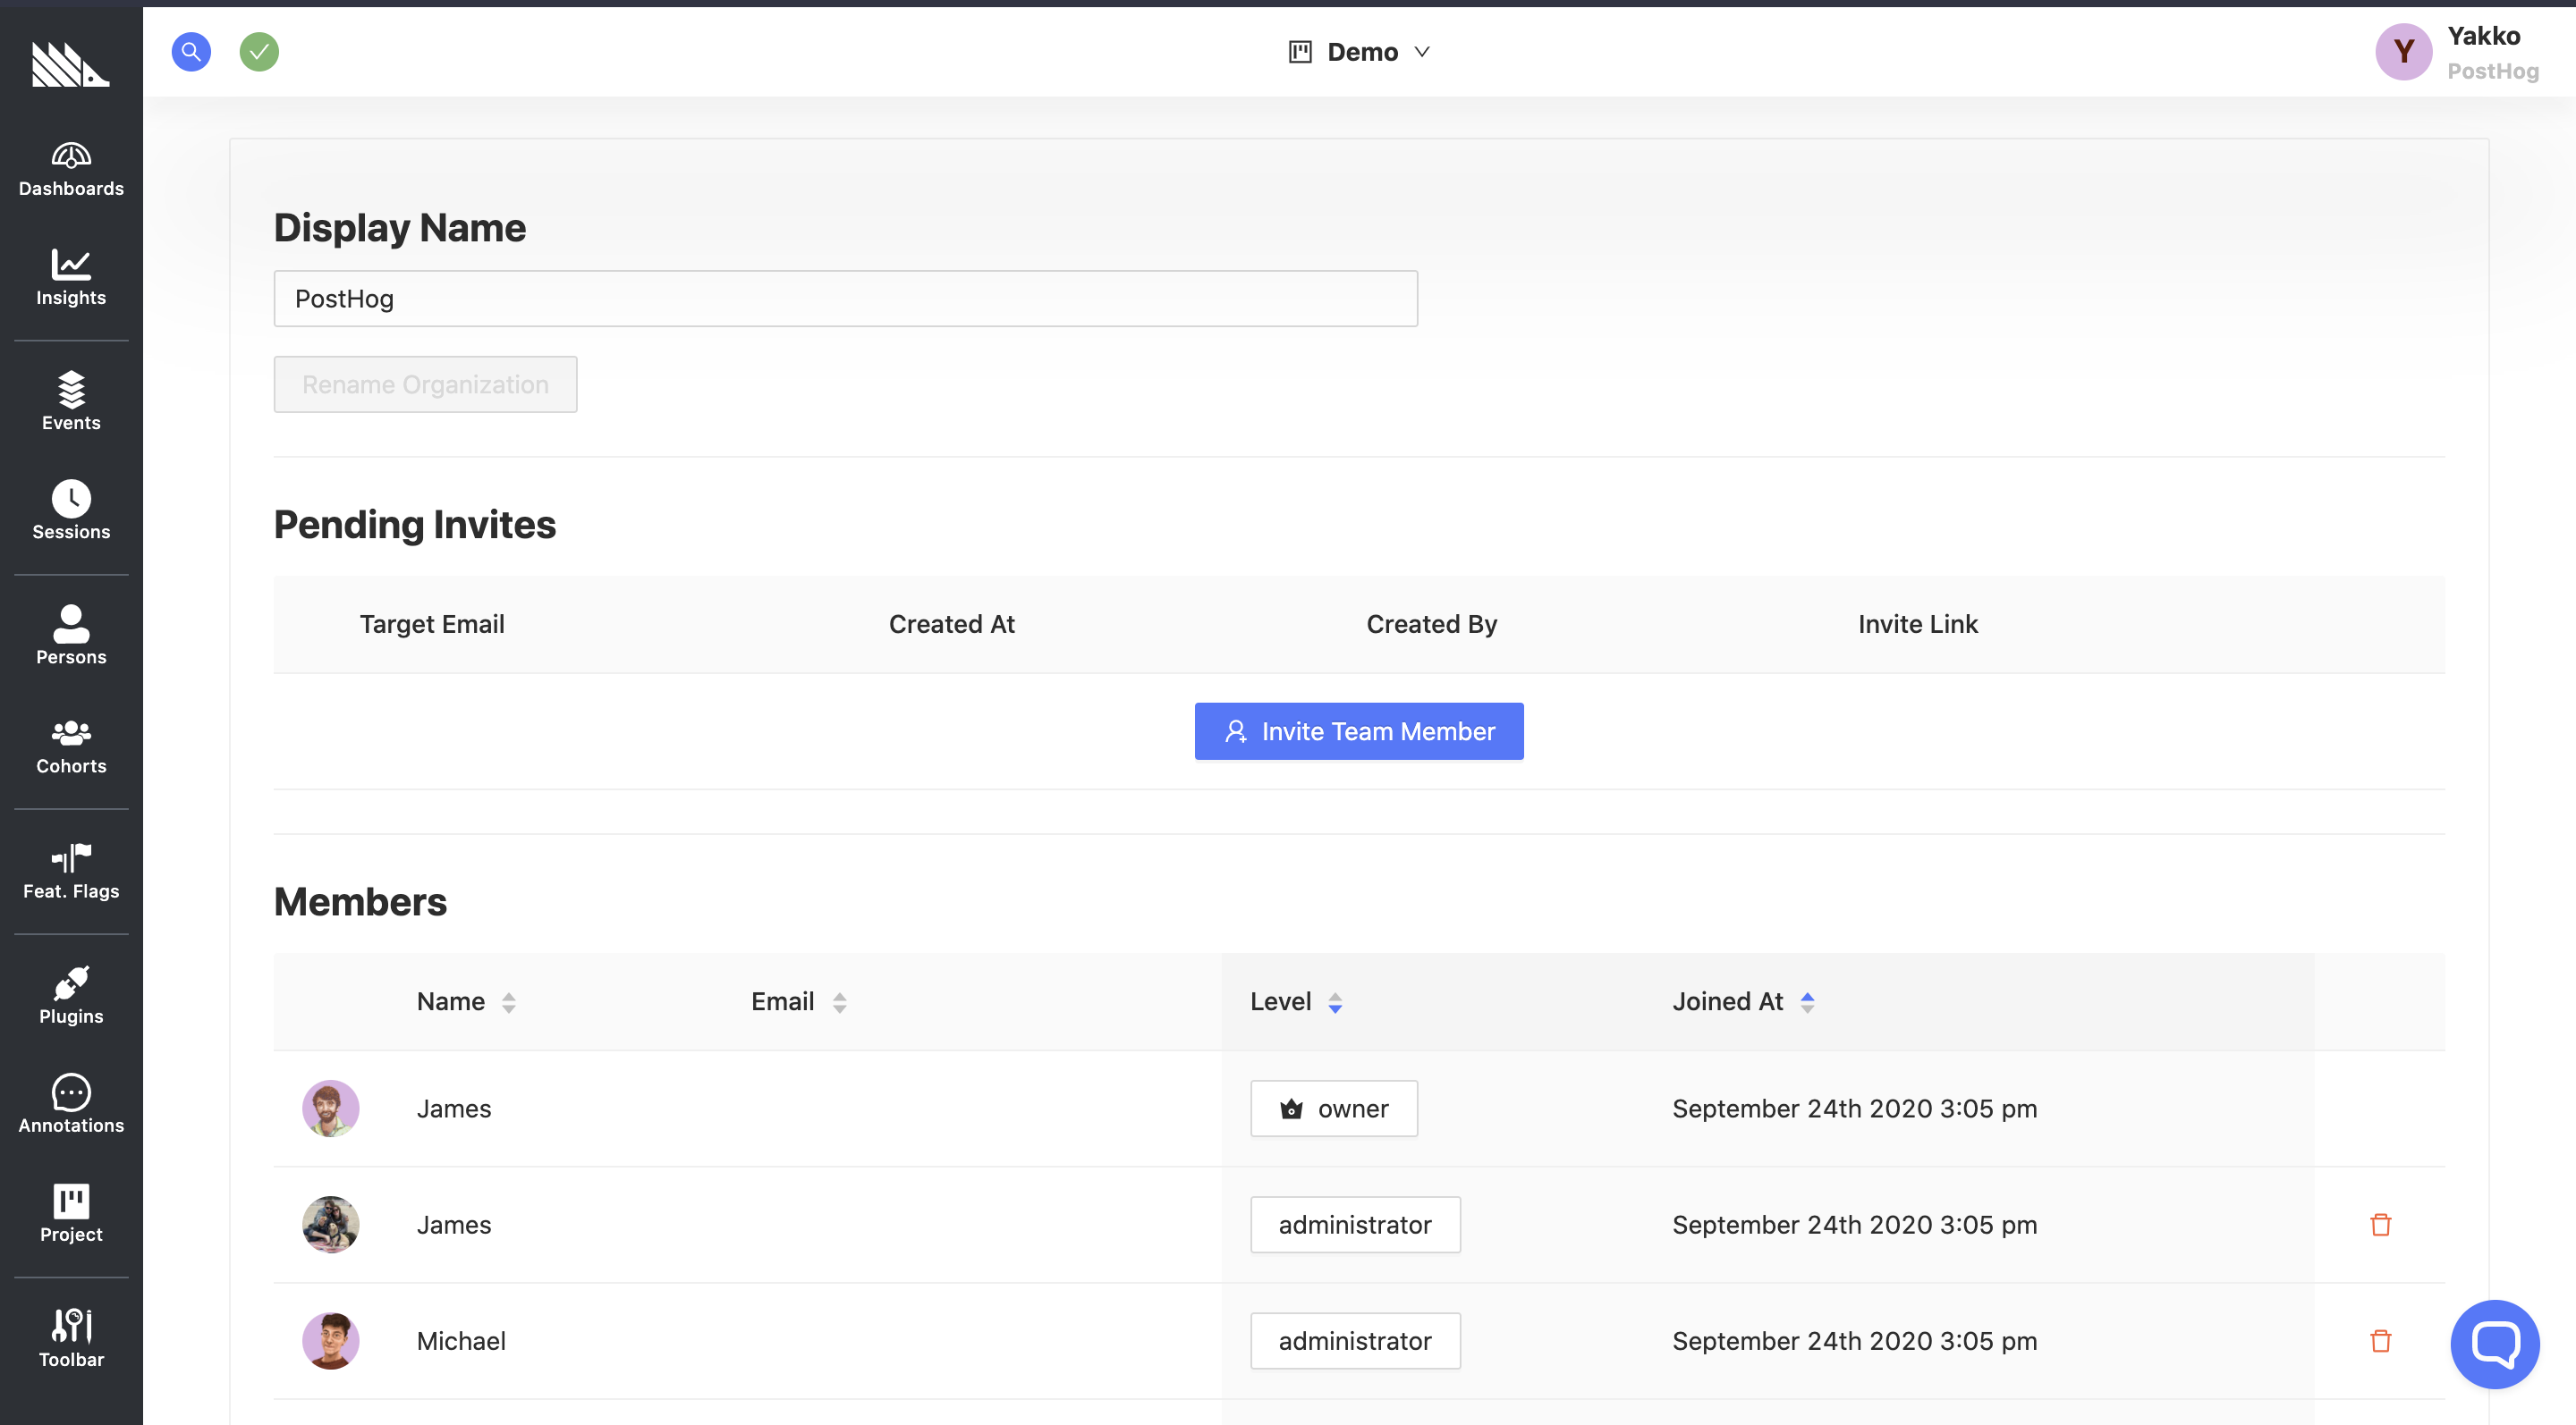Open the chat support bubble
Screen dimensions: 2576x1425
tap(2494, 1344)
